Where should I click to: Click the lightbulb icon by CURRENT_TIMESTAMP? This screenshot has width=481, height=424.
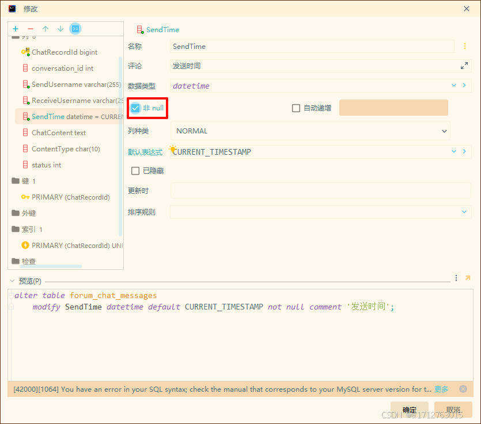pos(173,148)
